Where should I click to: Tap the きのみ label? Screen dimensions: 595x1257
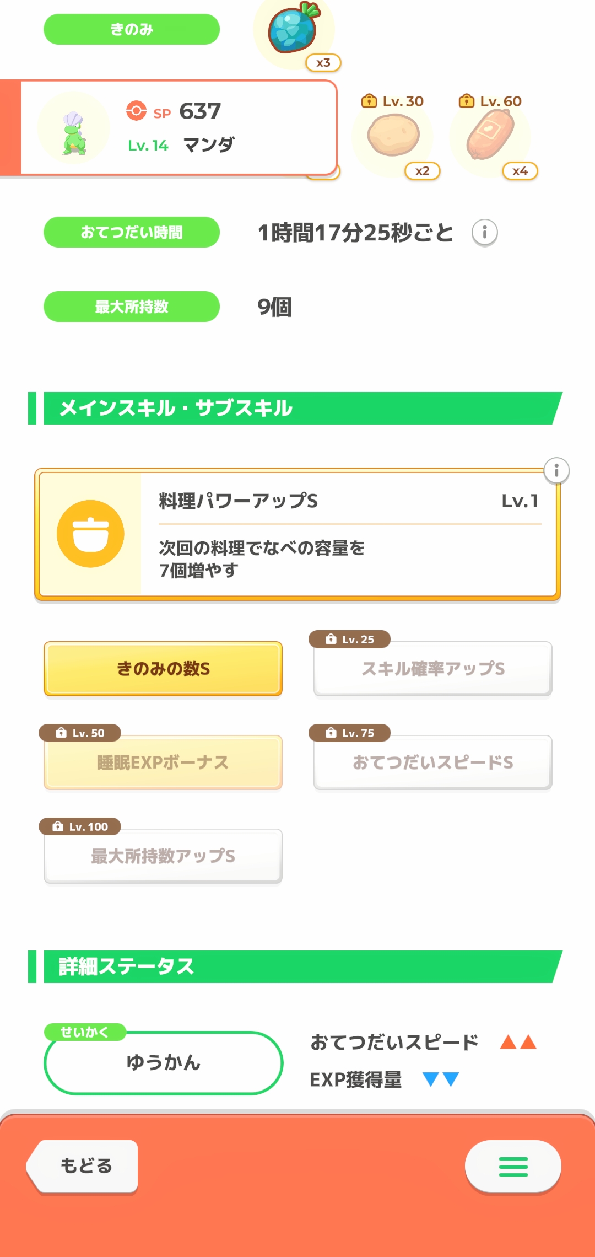click(x=132, y=29)
